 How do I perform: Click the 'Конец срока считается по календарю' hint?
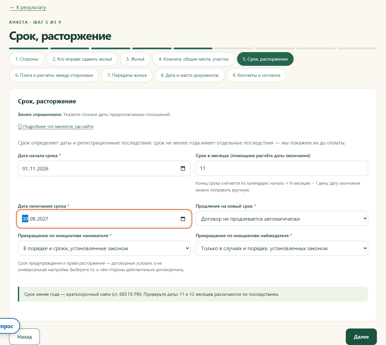[278, 187]
